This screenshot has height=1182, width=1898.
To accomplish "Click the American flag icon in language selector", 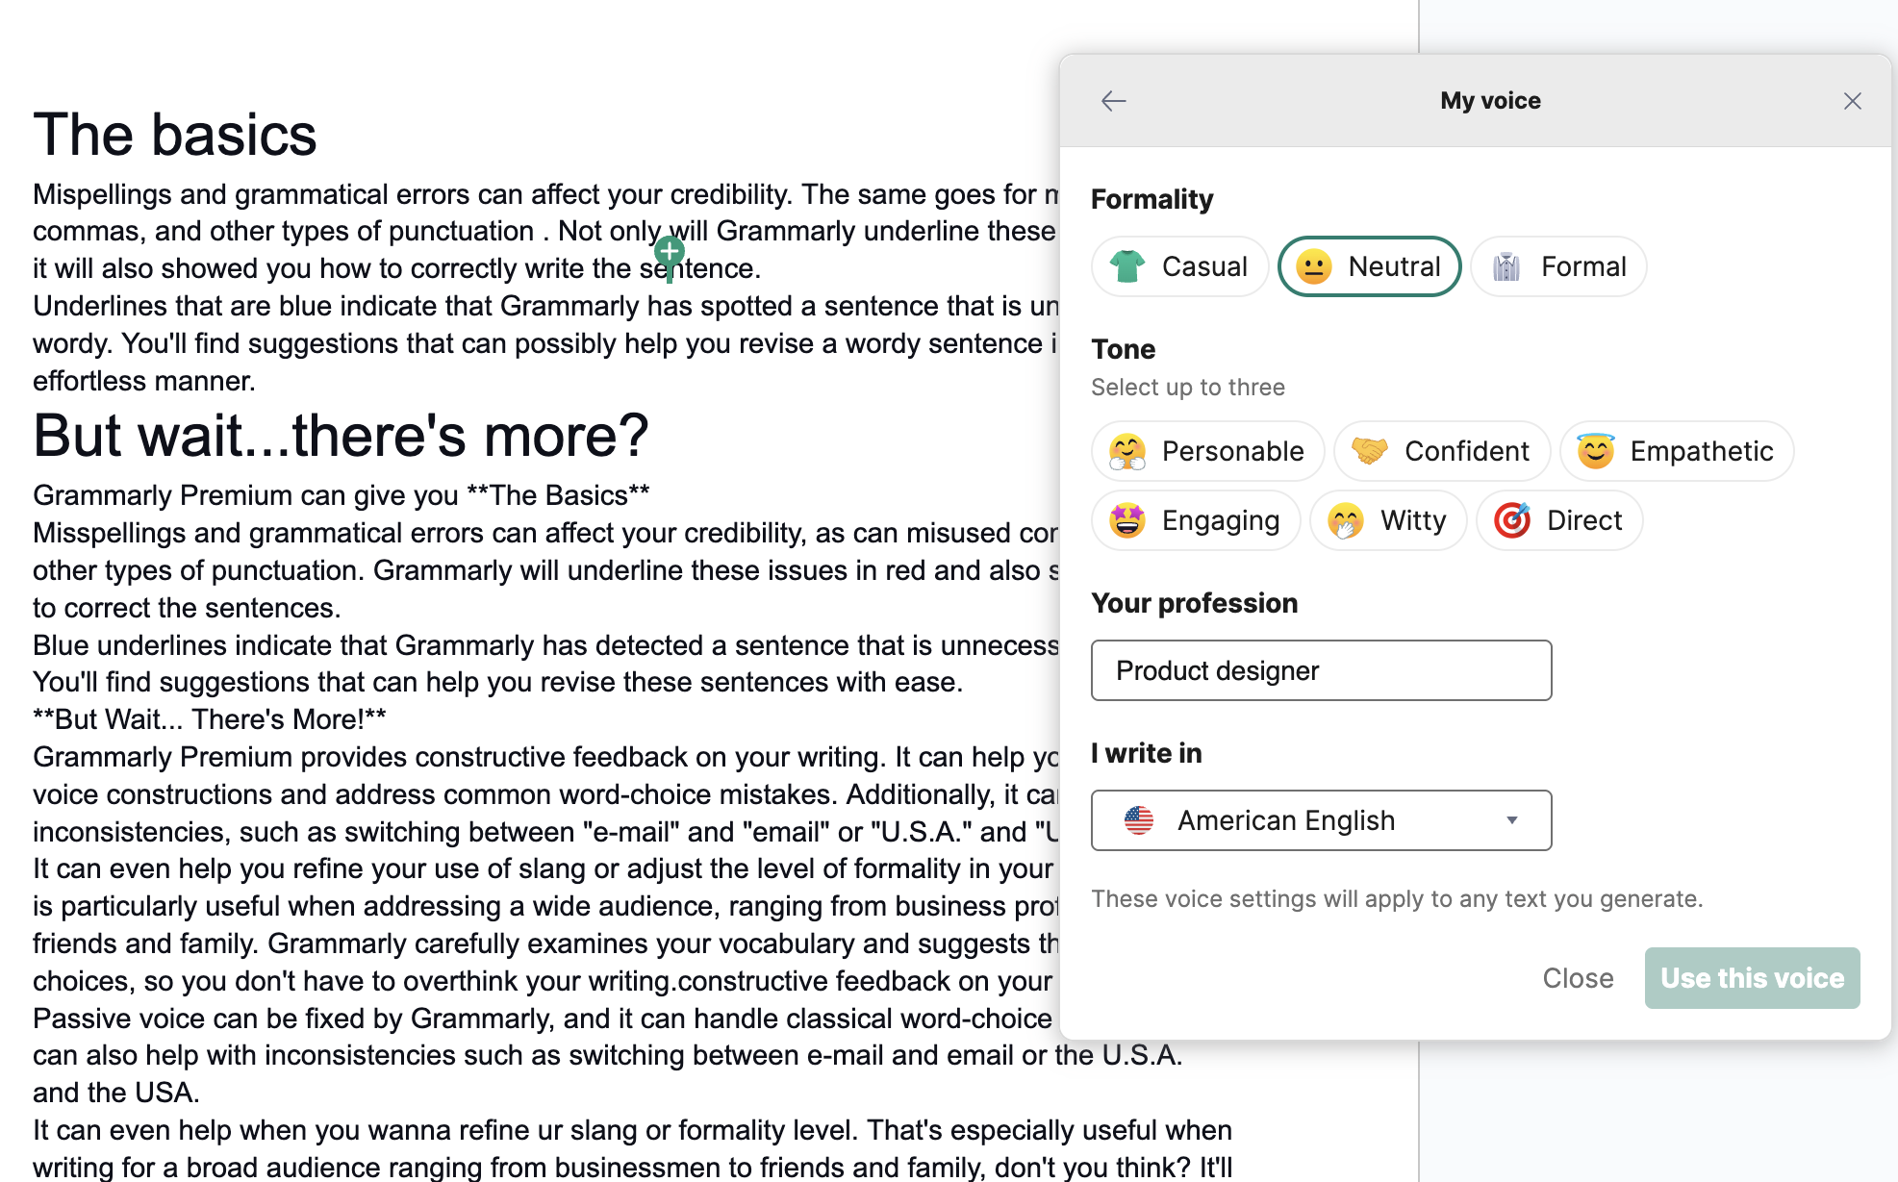I will [1140, 820].
